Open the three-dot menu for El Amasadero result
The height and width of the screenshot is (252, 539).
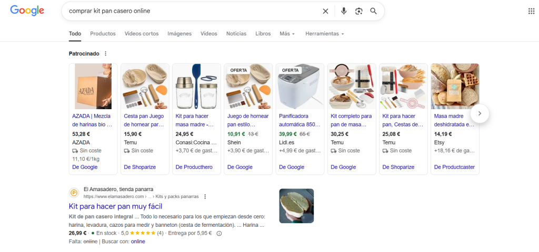point(205,197)
